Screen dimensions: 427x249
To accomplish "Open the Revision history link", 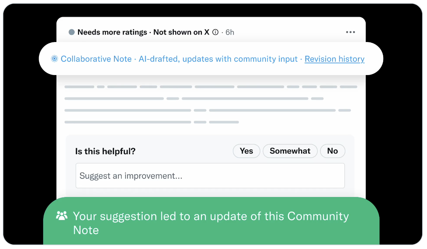I will (x=335, y=59).
